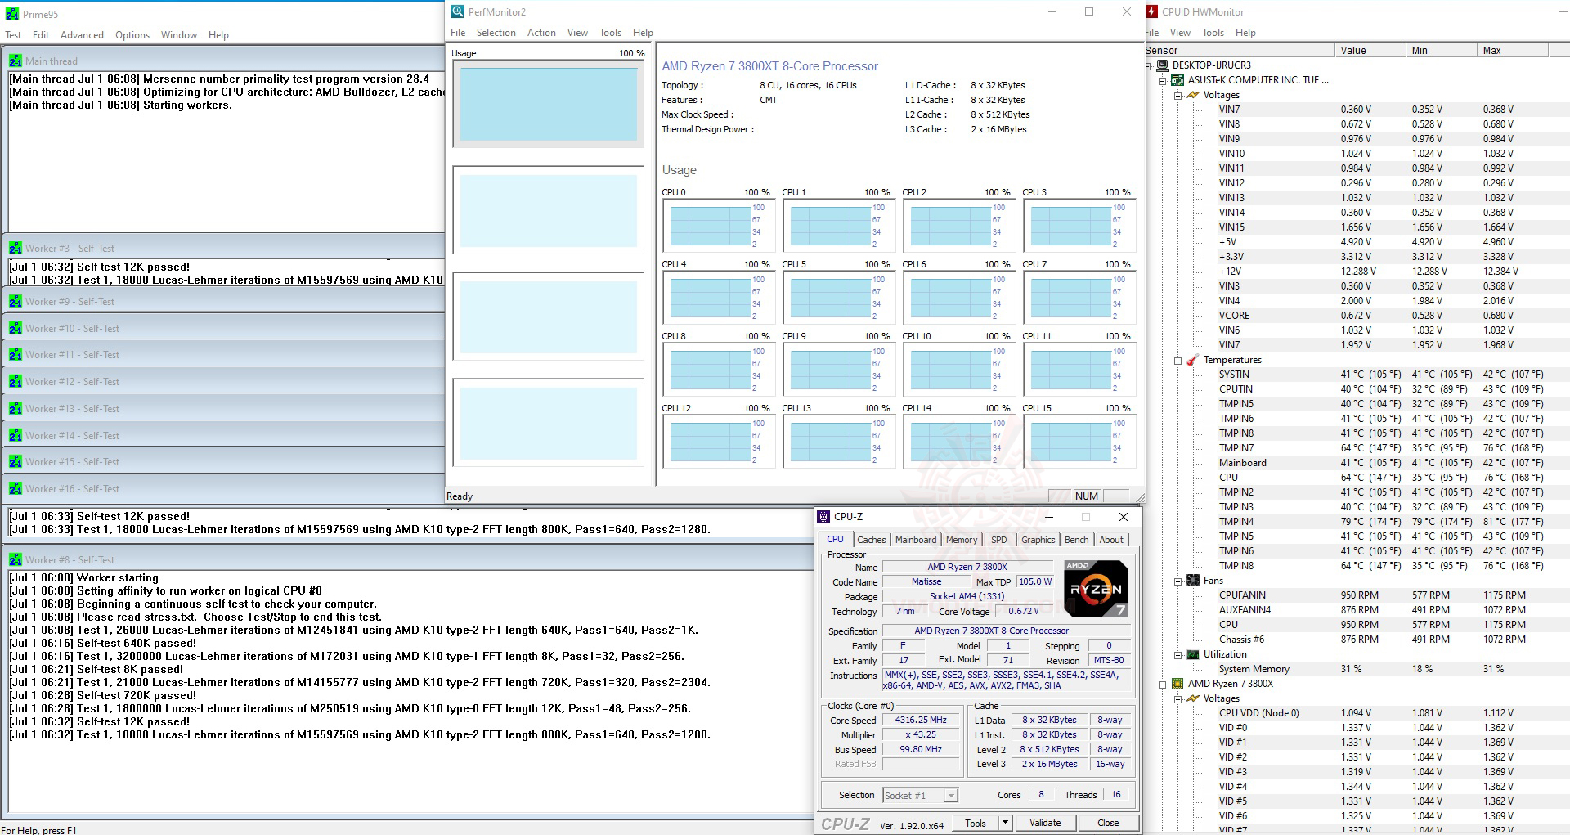The image size is (1570, 835).
Task: Open the Selection menu in PerfMonitor2
Action: pyautogui.click(x=496, y=33)
